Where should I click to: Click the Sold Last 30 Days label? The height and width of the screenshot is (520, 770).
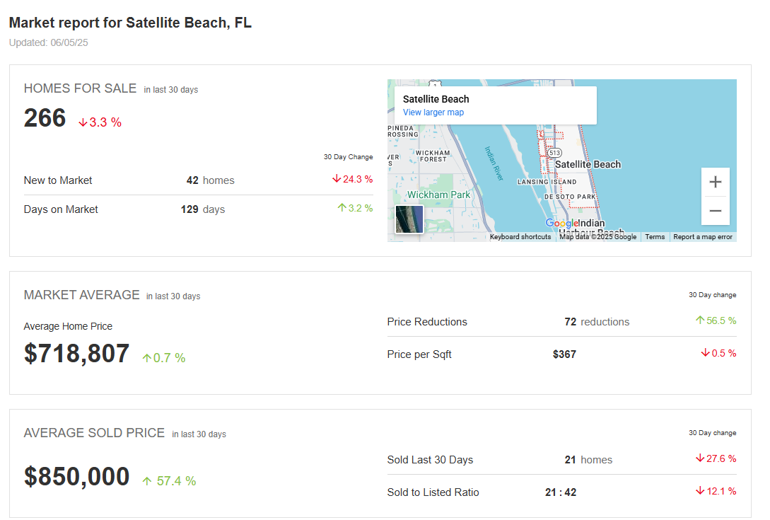tap(430, 460)
